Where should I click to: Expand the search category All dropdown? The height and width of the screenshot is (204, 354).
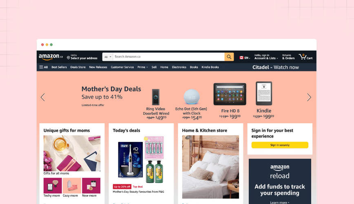[108, 57]
